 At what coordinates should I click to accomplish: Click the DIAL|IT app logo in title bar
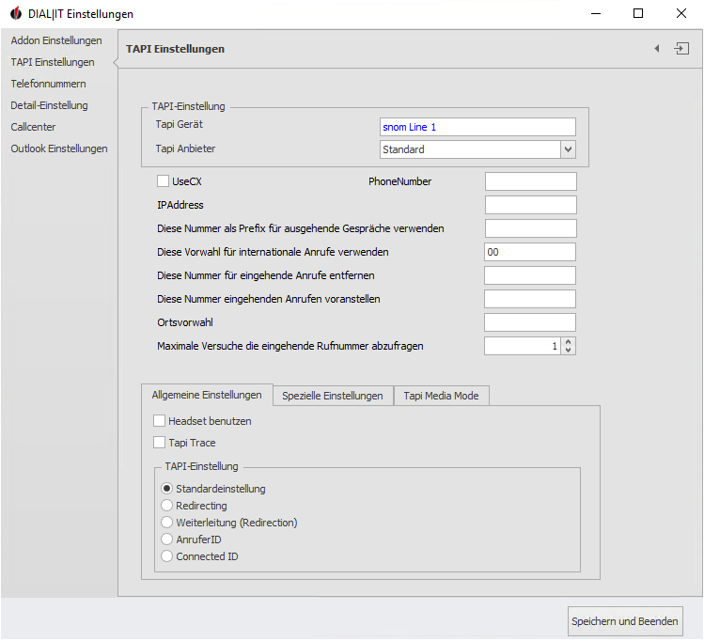tap(13, 14)
